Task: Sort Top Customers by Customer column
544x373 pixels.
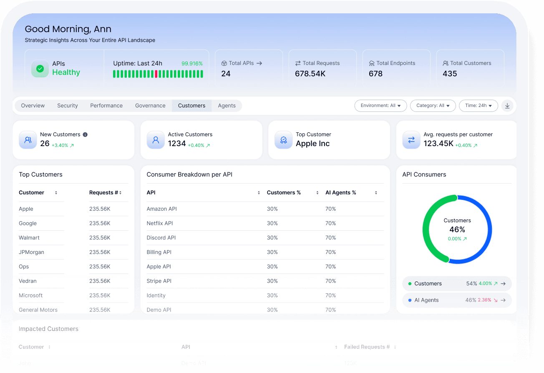Action: click(x=56, y=193)
